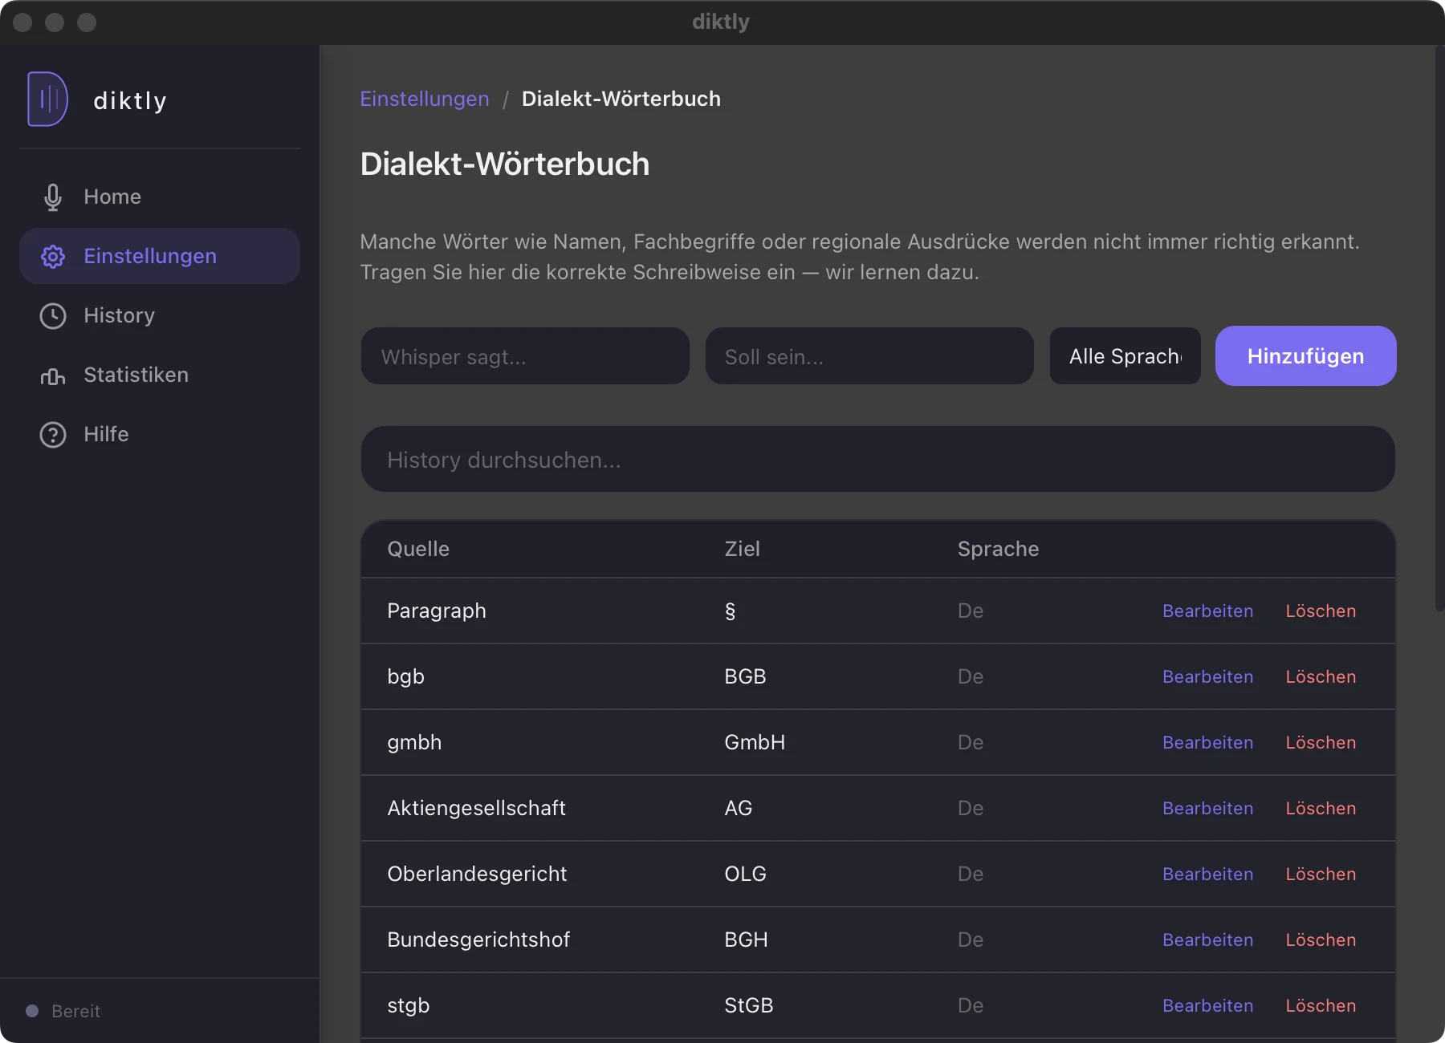Click the Dialekt-Wörterbuch breadcrumb item
The image size is (1445, 1043).
(621, 99)
